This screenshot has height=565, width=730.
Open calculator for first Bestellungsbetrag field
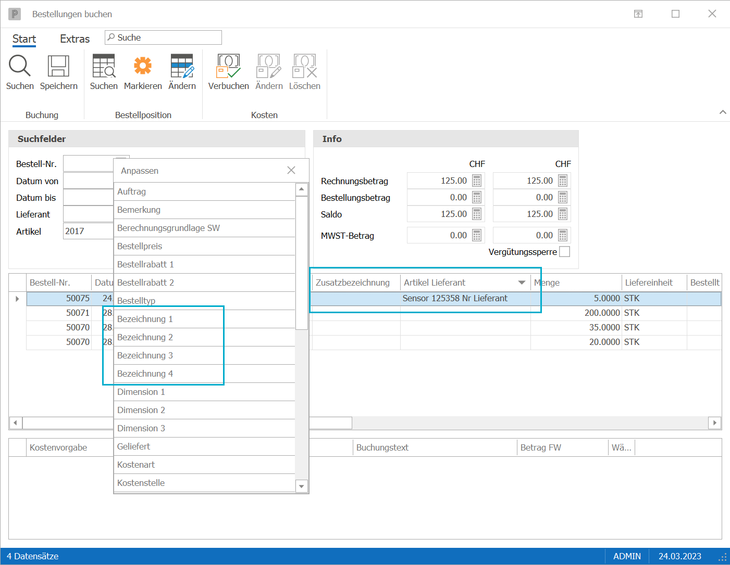pyautogui.click(x=477, y=197)
